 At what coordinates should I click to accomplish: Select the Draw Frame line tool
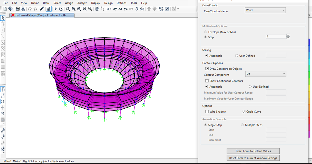tap(3, 36)
